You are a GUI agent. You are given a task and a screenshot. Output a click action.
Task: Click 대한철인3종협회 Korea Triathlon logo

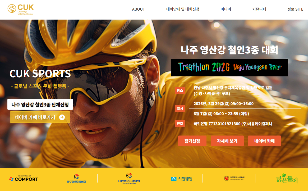(129, 178)
